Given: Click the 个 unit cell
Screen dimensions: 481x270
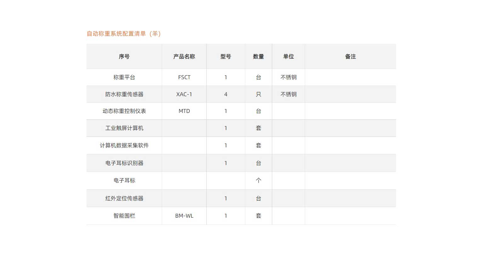Looking at the screenshot, I should 258,180.
